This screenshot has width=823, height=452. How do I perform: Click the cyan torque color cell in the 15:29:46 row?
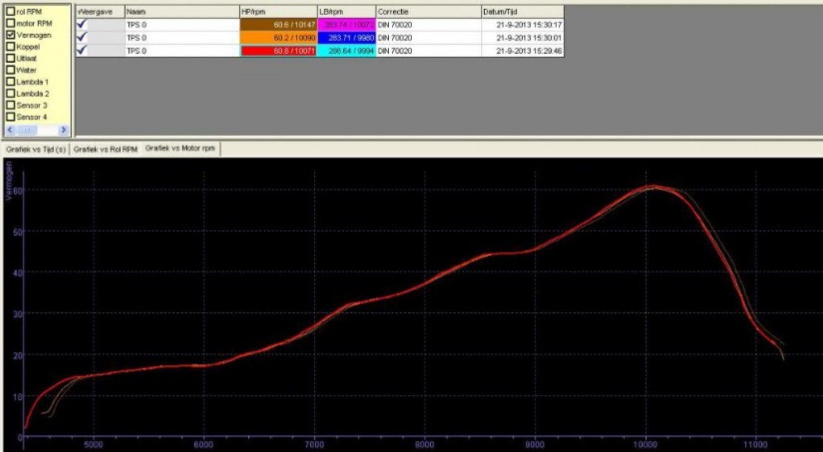click(347, 51)
